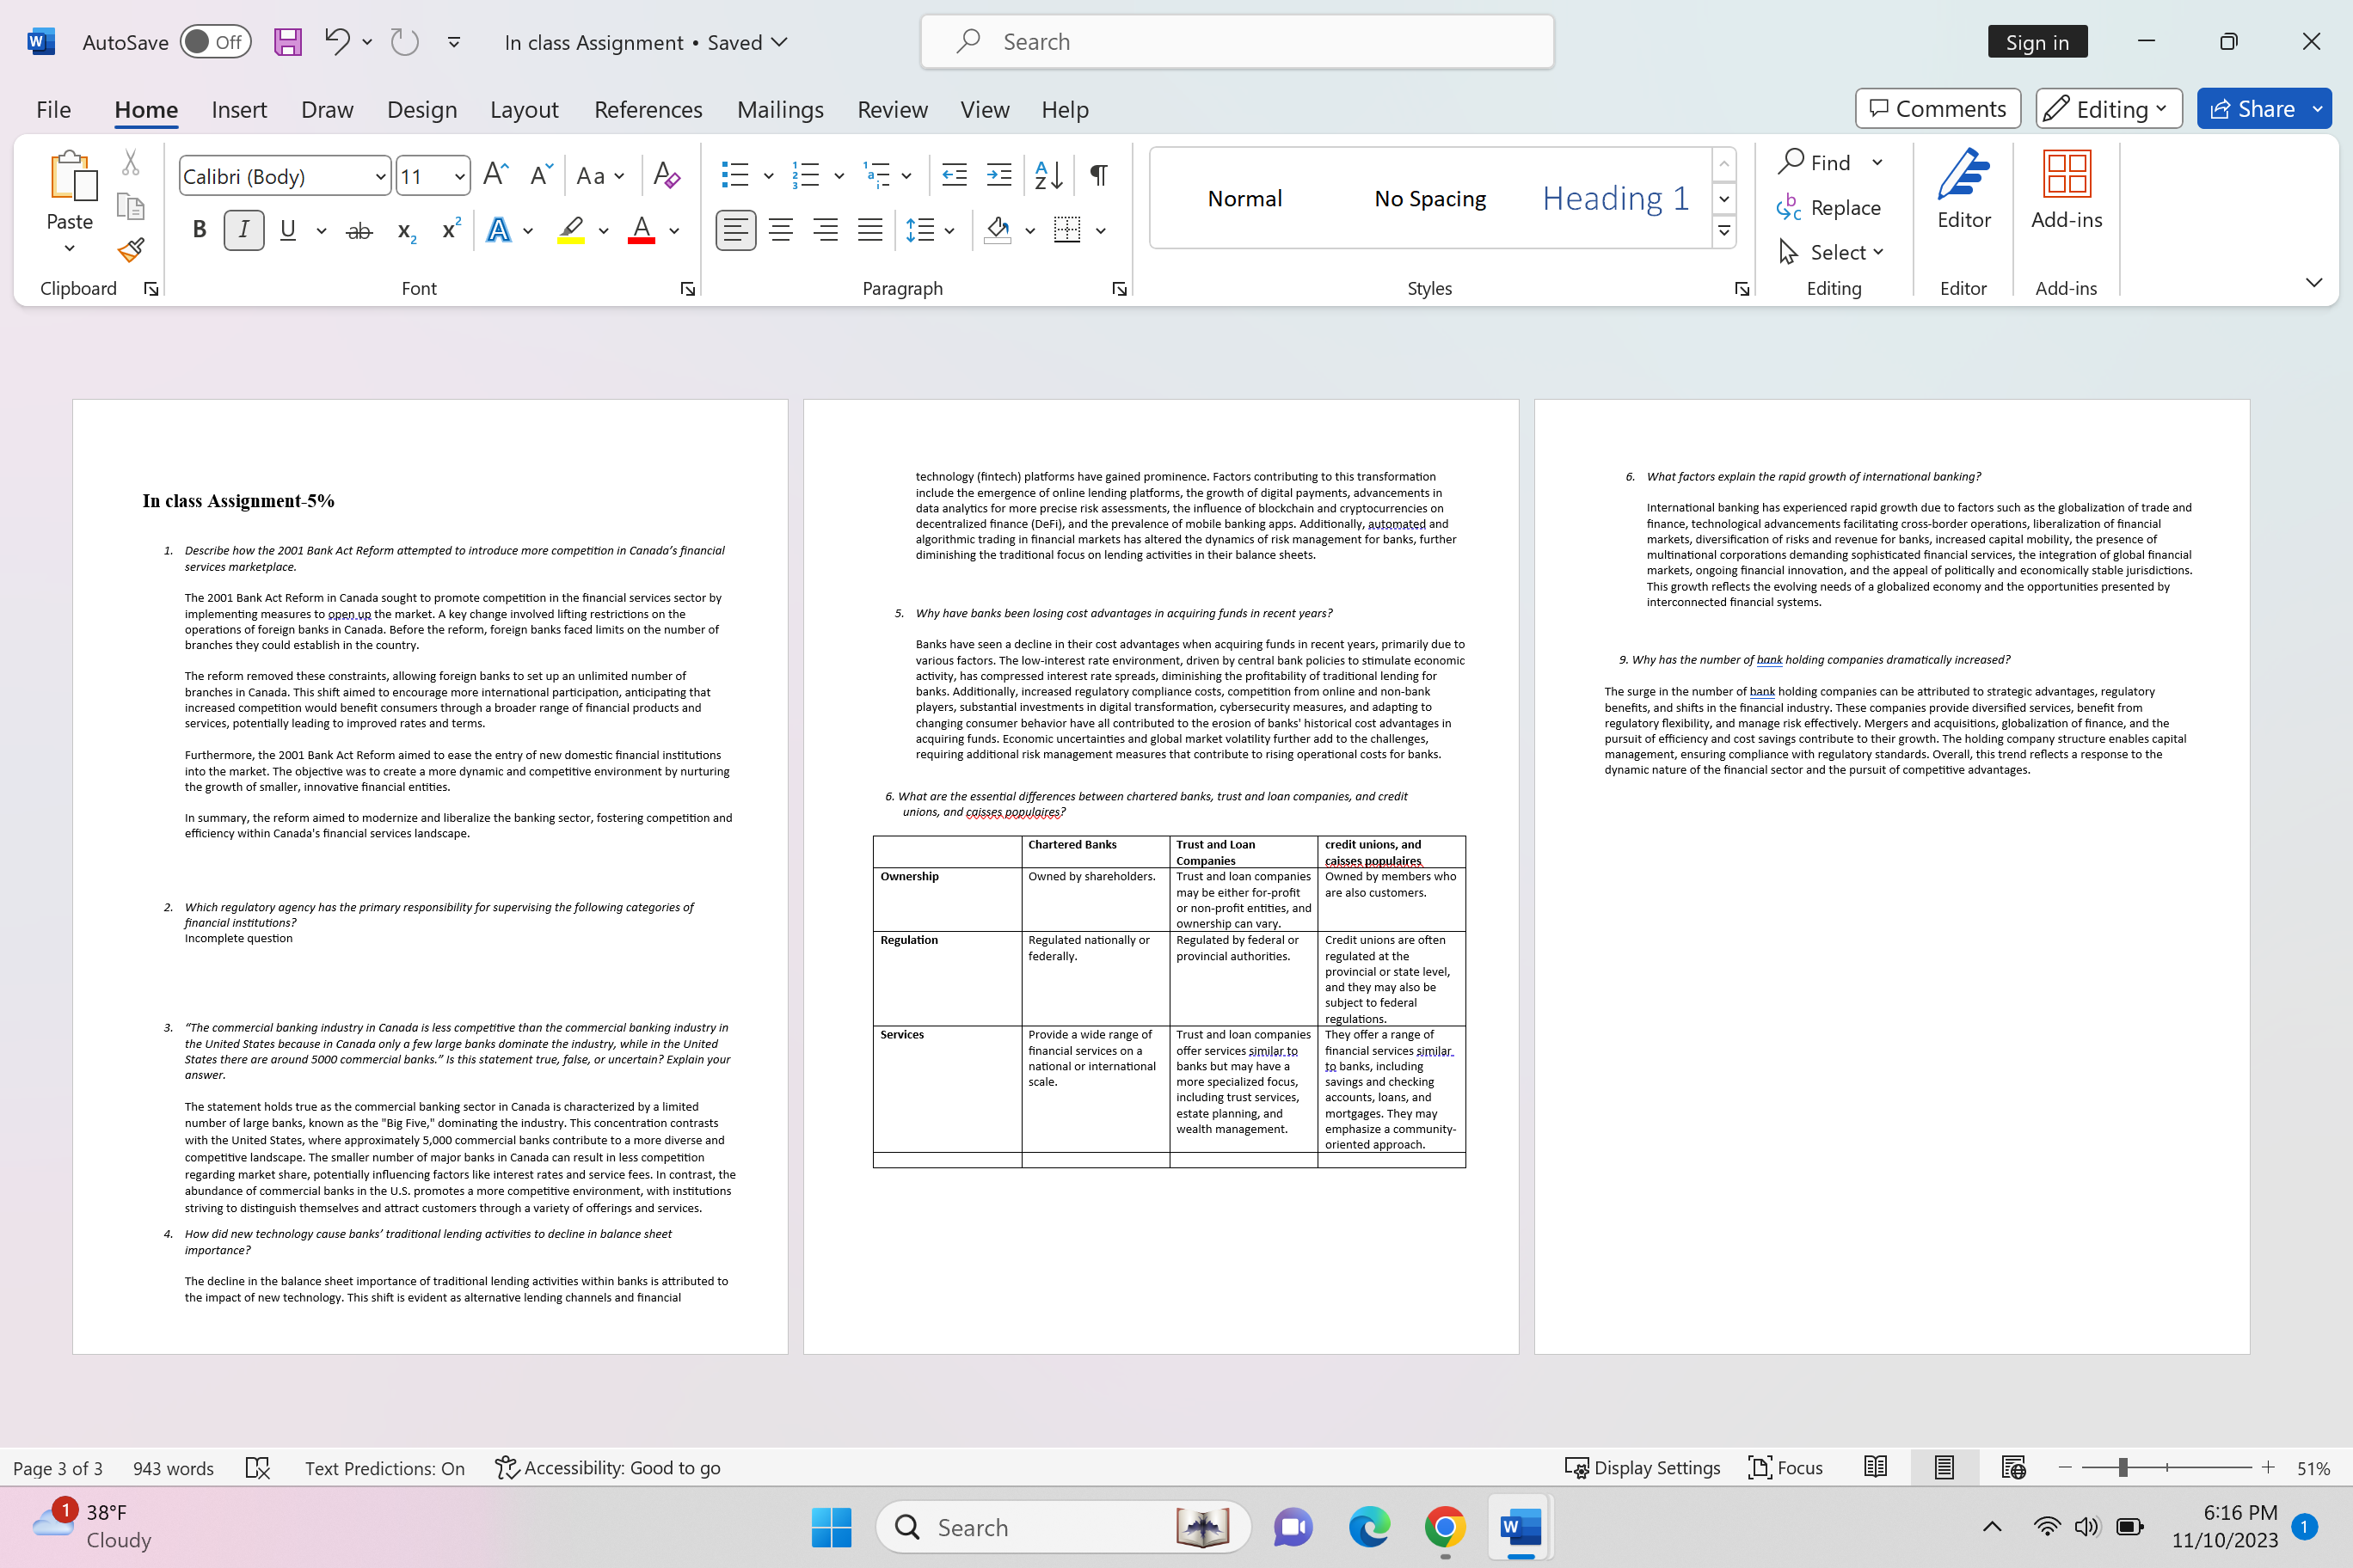Screen dimensions: 2353x1568
Task: Click the Sort A-Z icon
Action: tap(1047, 176)
